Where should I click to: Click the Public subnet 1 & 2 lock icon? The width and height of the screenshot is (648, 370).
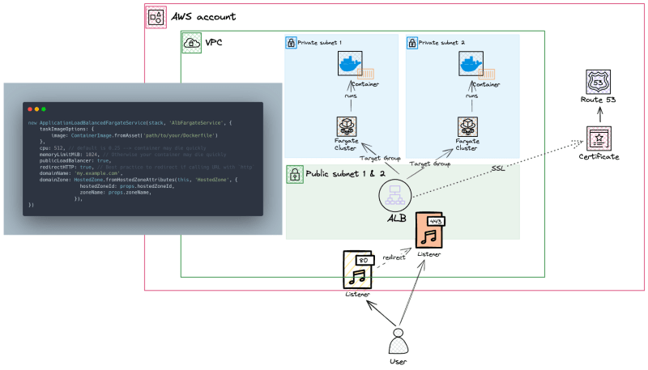[295, 175]
